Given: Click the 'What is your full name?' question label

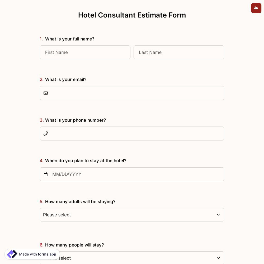Looking at the screenshot, I should tap(69, 39).
